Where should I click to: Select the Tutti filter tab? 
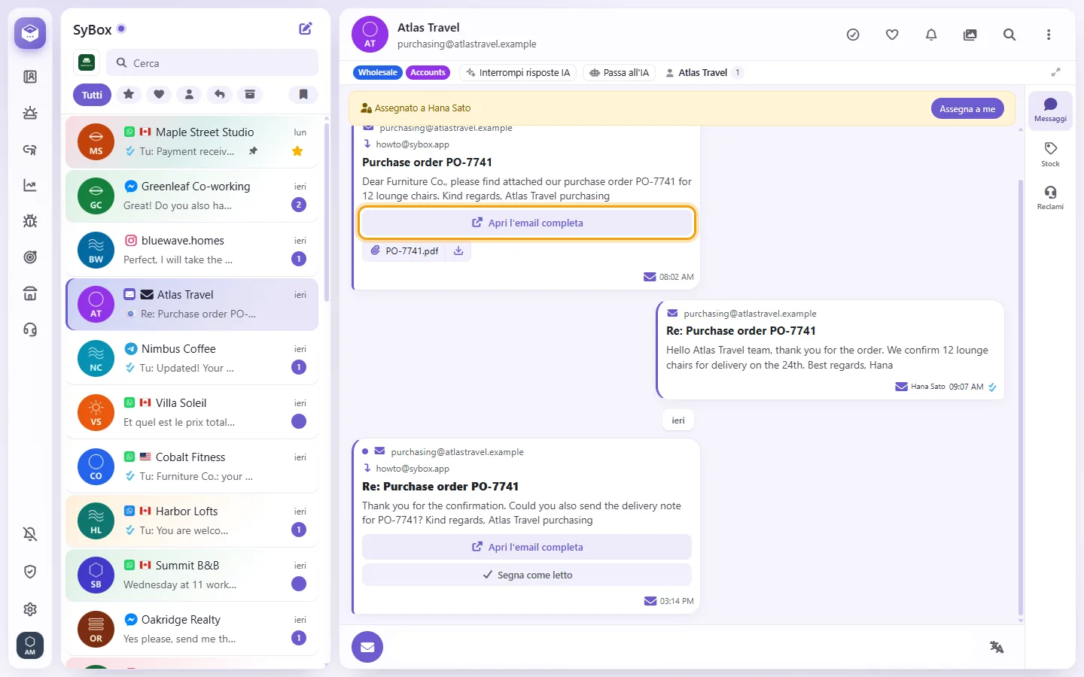coord(92,95)
